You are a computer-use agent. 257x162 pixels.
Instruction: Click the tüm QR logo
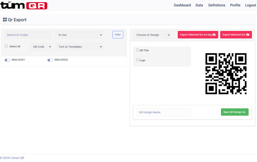click(24, 6)
